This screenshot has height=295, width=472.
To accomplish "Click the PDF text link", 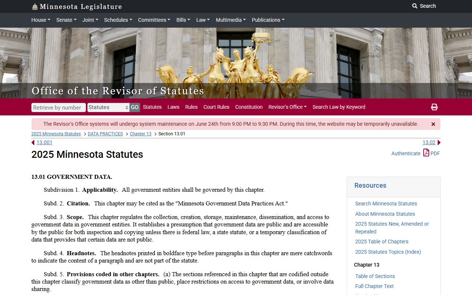I will tap(435, 153).
